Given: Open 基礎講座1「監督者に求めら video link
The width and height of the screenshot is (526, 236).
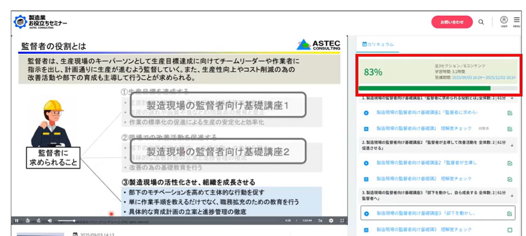Looking at the screenshot, I should pyautogui.click(x=428, y=112).
